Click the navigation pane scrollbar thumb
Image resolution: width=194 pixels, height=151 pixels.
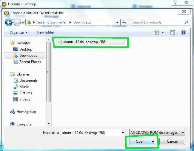(x=48, y=72)
